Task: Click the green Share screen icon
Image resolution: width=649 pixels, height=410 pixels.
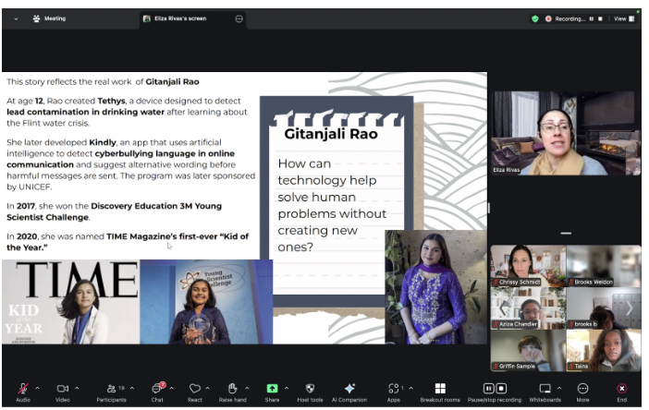Action: (272, 389)
